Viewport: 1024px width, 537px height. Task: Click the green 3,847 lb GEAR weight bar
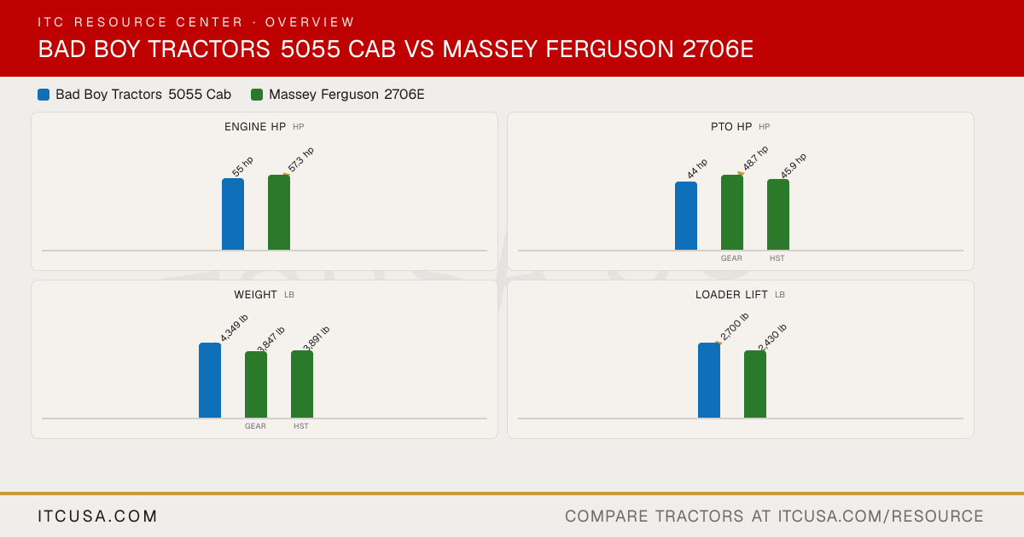[x=256, y=384]
